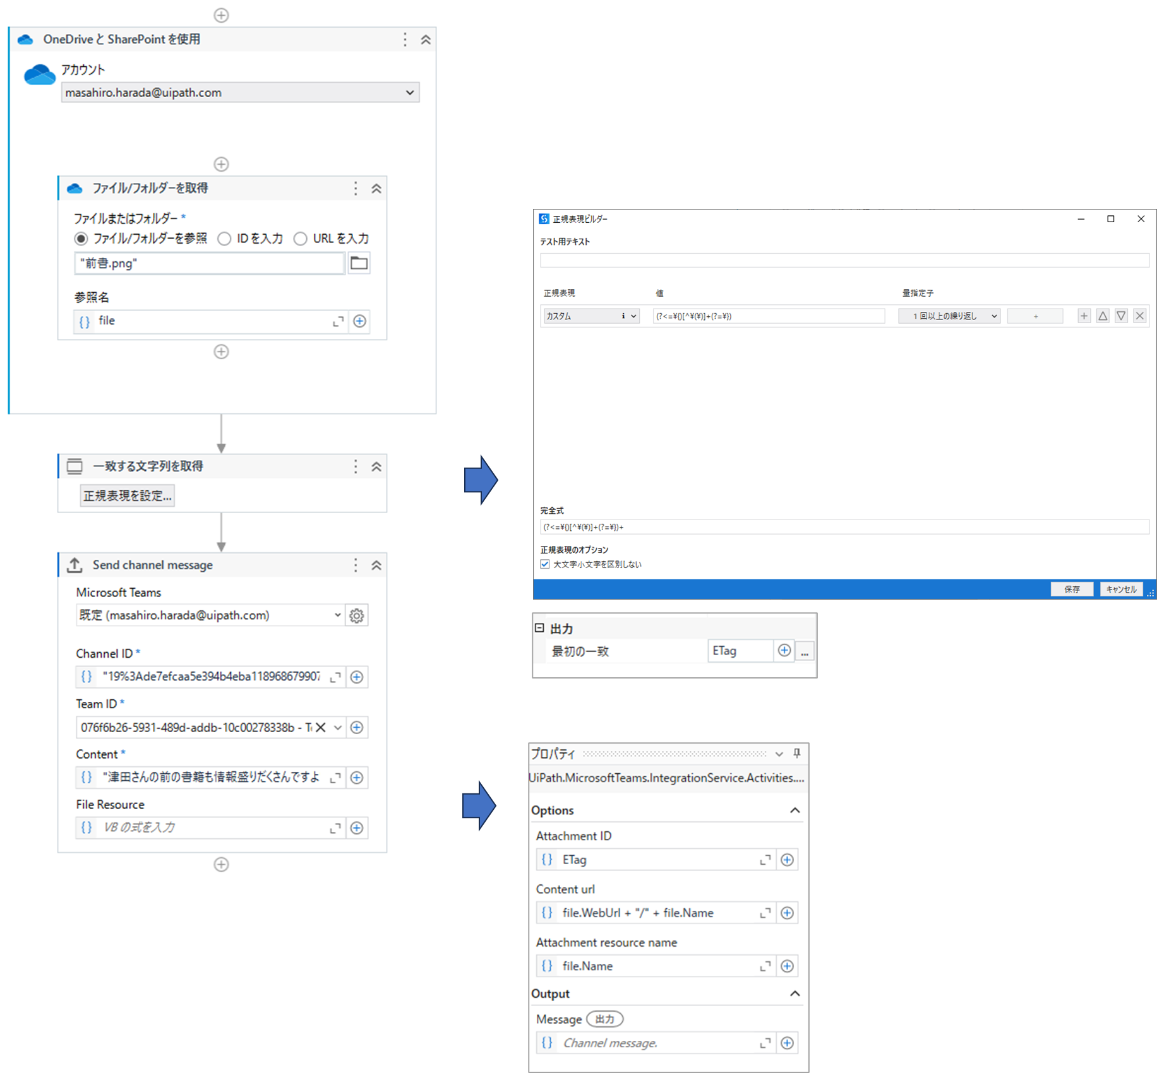This screenshot has width=1157, height=1073.
Task: Click plus button next to Team ID
Action: point(357,727)
